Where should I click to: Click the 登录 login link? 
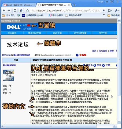(94, 51)
